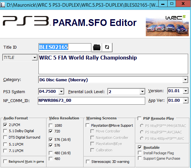Expand the Version 01.01 dropdown
This screenshot has height=168, width=191.
[x=186, y=91]
